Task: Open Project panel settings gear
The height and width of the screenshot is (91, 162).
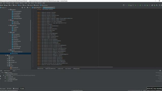Action: click(x=28, y=8)
